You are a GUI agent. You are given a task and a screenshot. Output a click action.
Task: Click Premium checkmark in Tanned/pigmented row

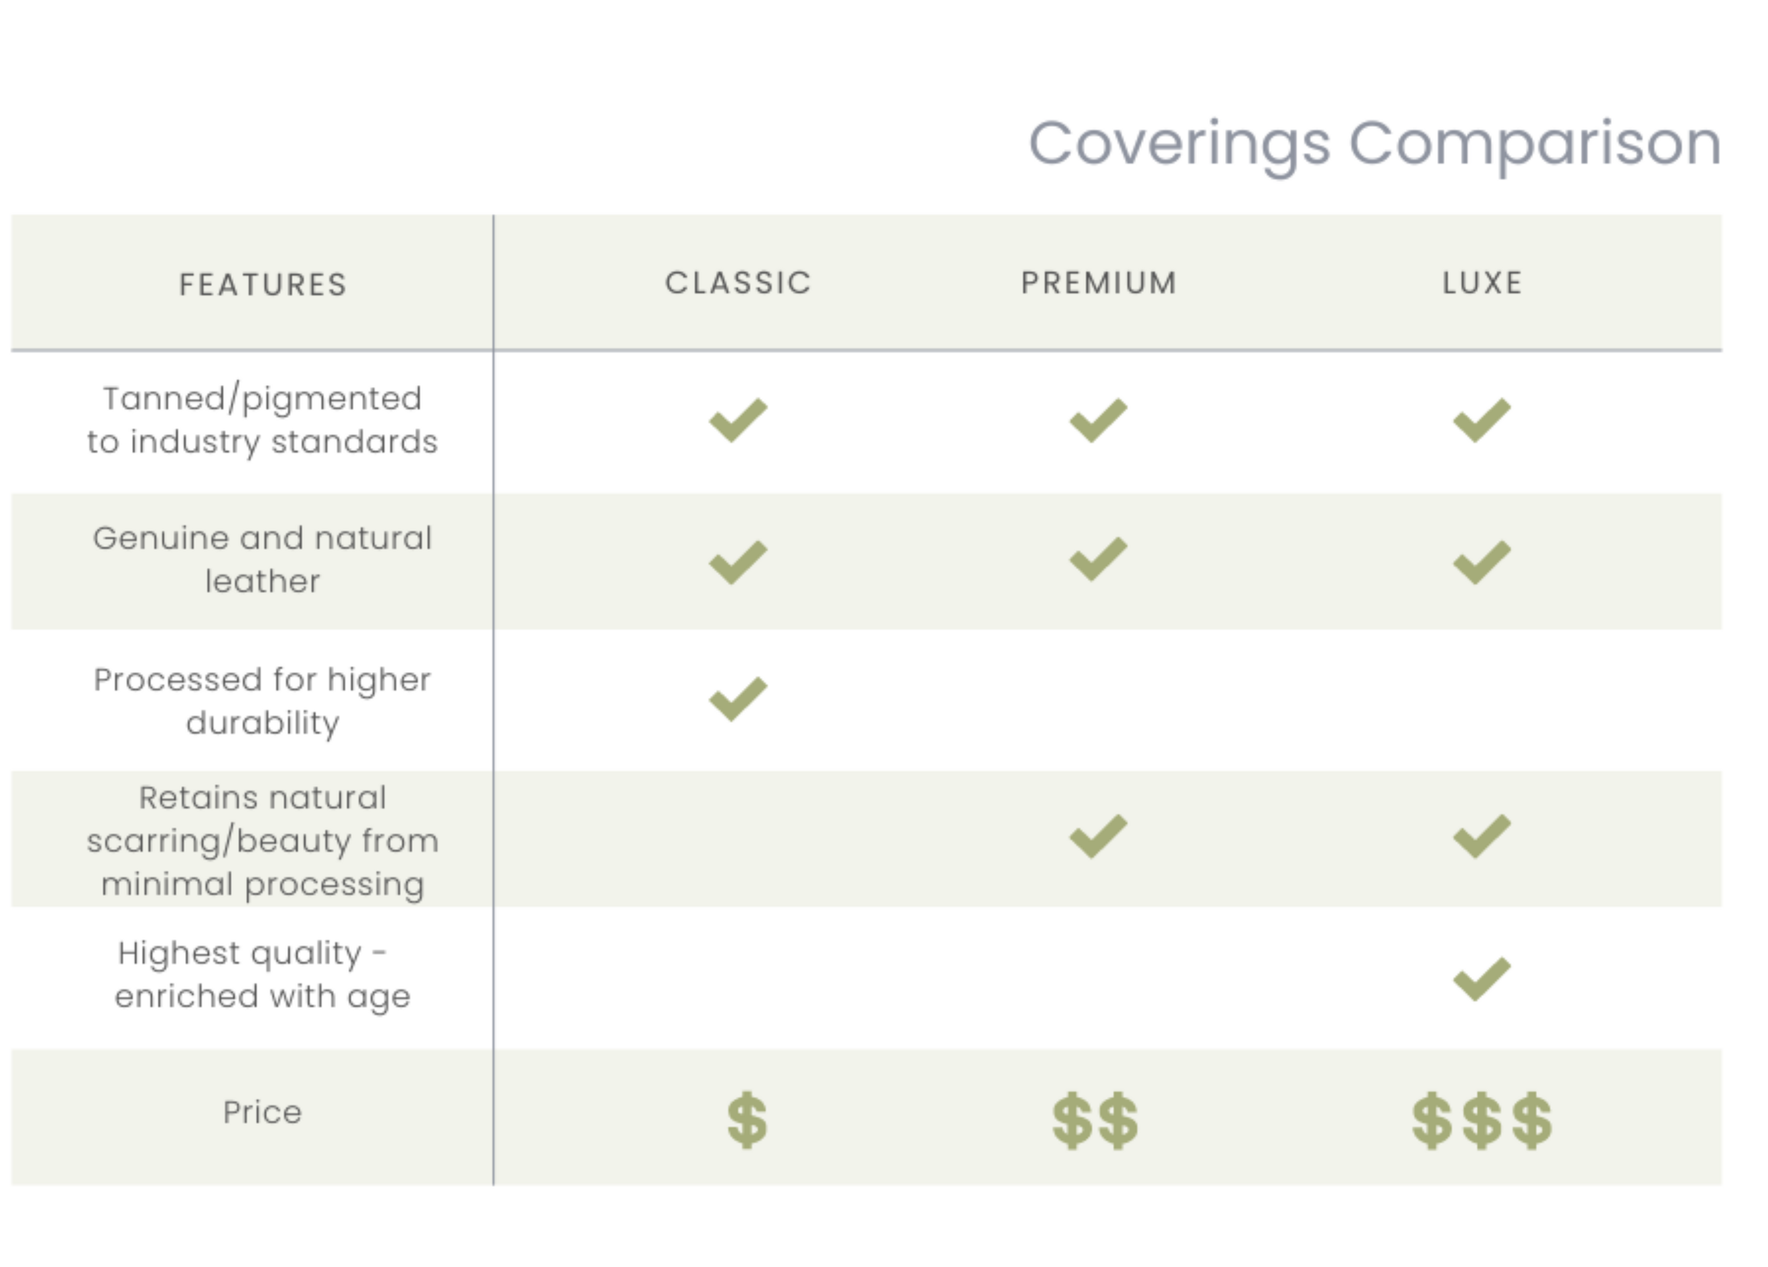coord(1098,420)
